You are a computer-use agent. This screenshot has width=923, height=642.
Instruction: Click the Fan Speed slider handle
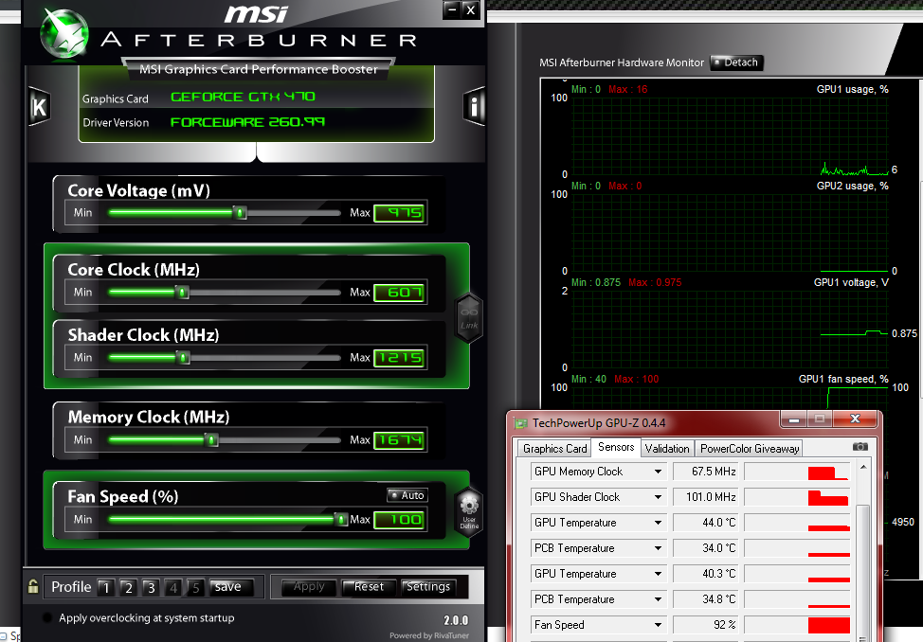tap(340, 519)
